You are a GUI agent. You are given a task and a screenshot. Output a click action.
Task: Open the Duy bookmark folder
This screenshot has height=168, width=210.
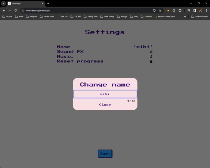coord(134,17)
